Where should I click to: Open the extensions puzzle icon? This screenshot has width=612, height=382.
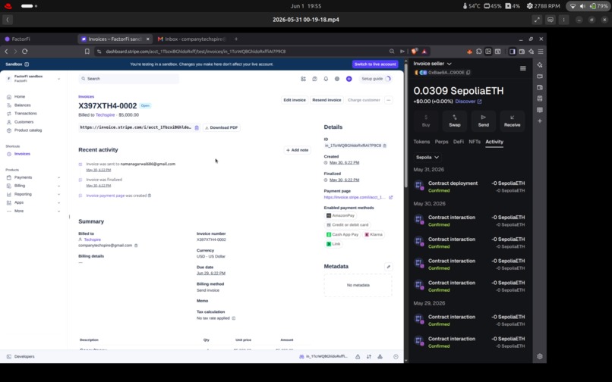click(x=479, y=51)
